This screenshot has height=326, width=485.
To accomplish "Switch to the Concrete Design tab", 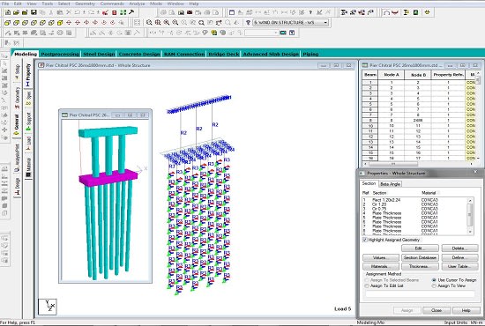I will (139, 54).
